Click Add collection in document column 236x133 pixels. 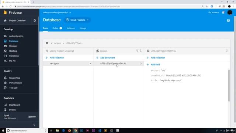[156, 58]
